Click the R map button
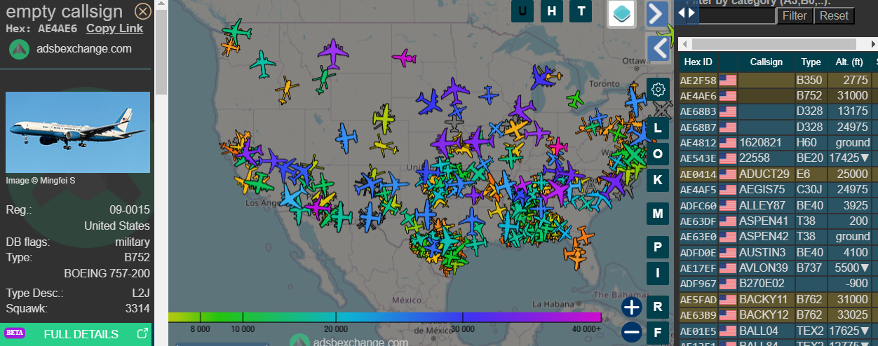 click(658, 307)
